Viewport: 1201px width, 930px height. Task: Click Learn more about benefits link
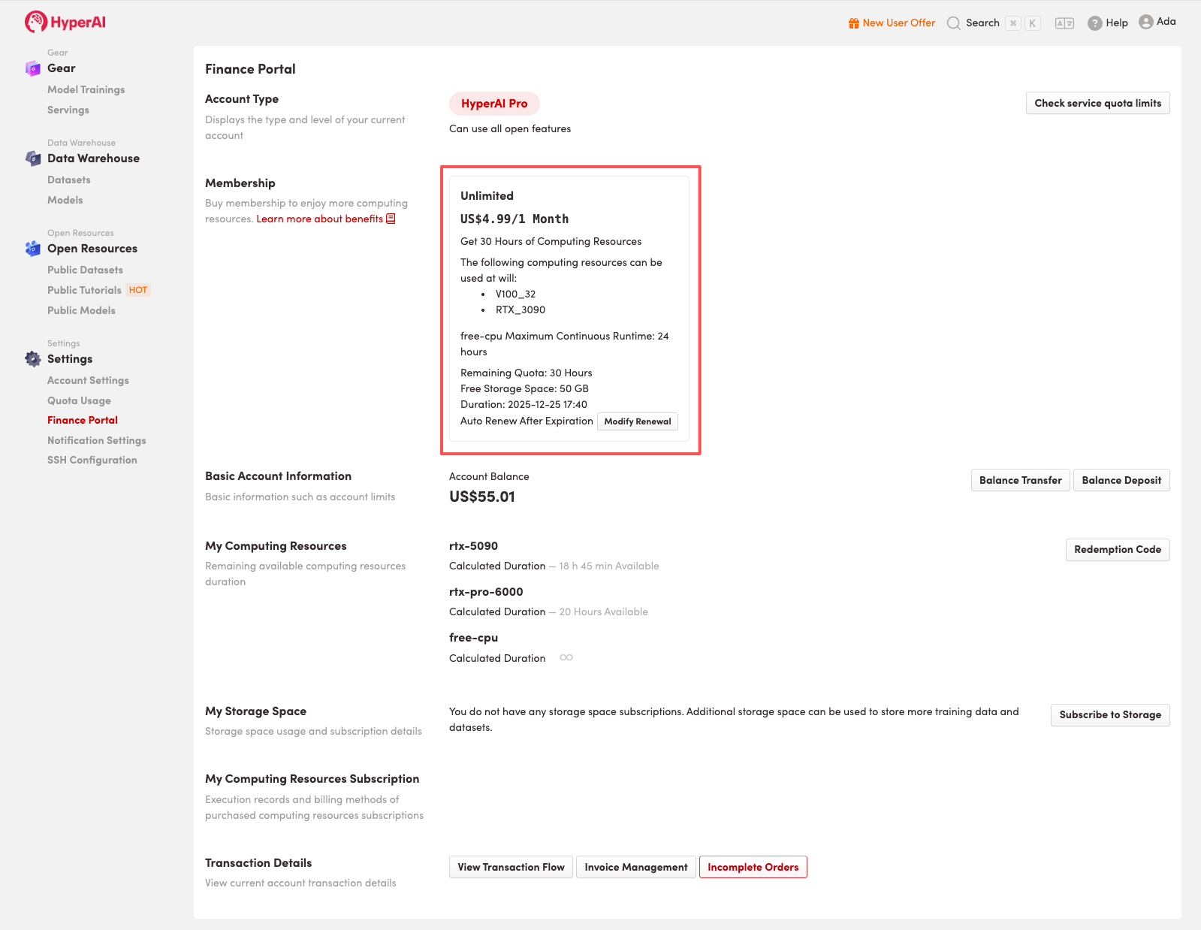point(320,219)
